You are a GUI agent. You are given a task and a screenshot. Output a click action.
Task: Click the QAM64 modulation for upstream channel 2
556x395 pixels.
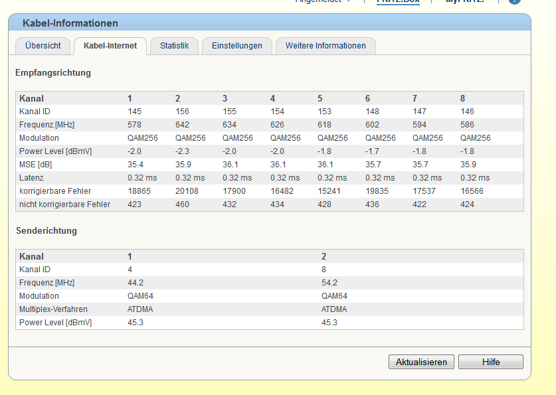(334, 296)
